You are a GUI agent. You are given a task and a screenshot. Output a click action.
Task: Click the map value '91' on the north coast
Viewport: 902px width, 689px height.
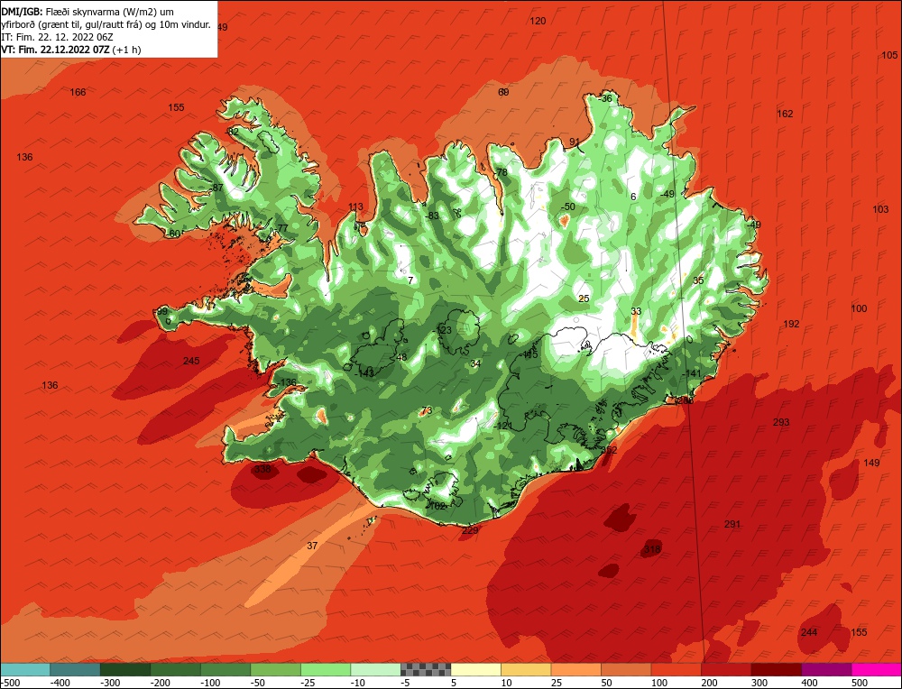(x=575, y=142)
